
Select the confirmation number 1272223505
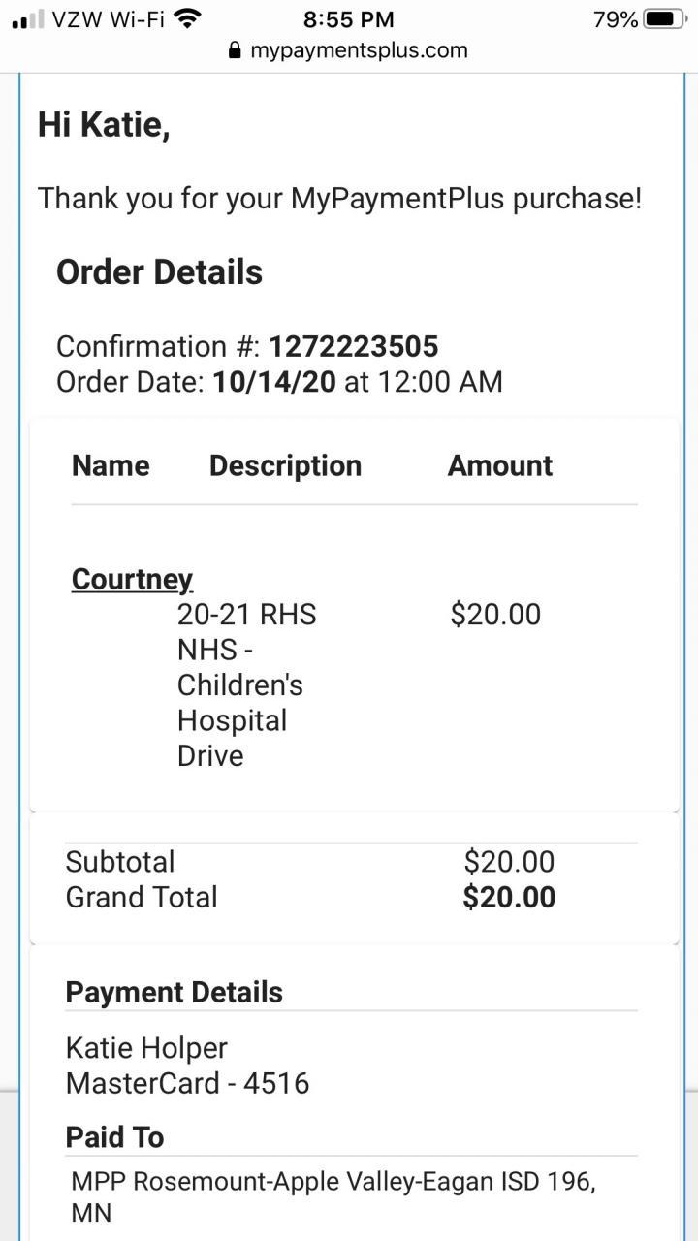[354, 346]
